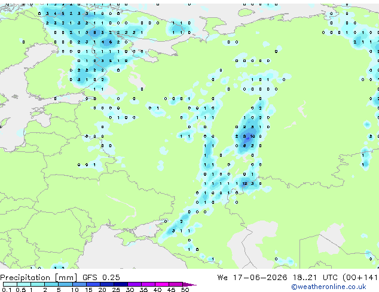The image size is (379, 292).
Task: Click the 25–30 mm navy legend swatch
Action: pos(120,284)
